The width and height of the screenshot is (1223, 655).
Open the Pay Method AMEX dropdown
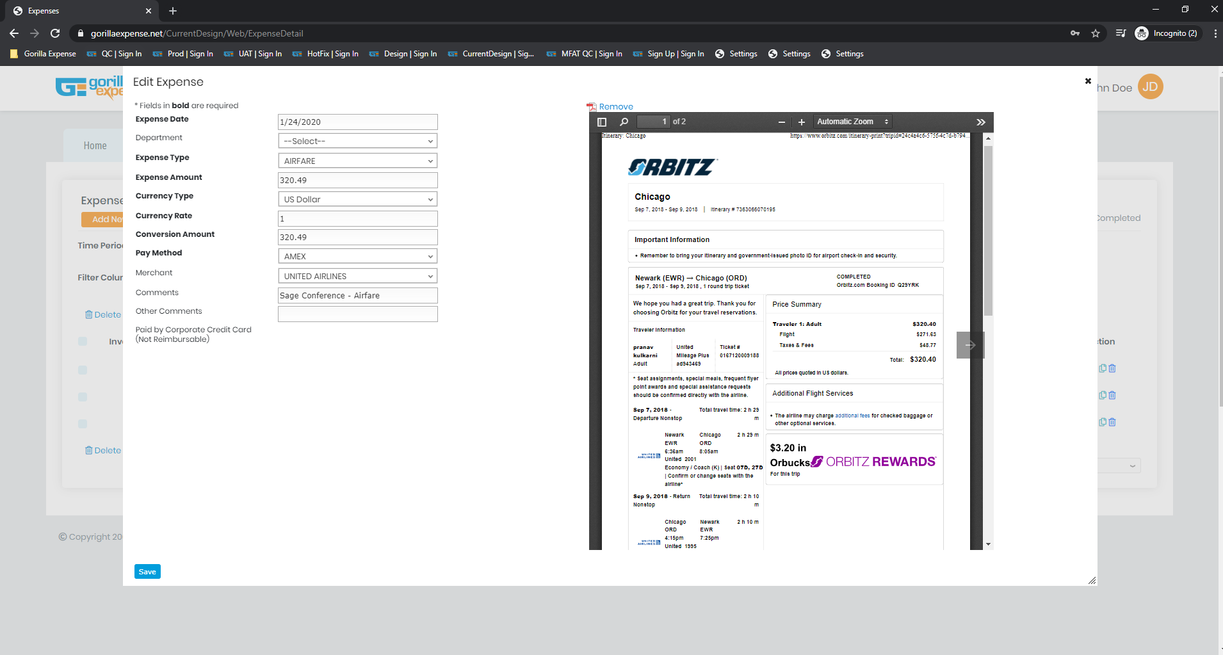click(357, 257)
